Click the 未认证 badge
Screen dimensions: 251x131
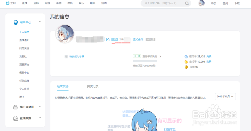click(150, 39)
